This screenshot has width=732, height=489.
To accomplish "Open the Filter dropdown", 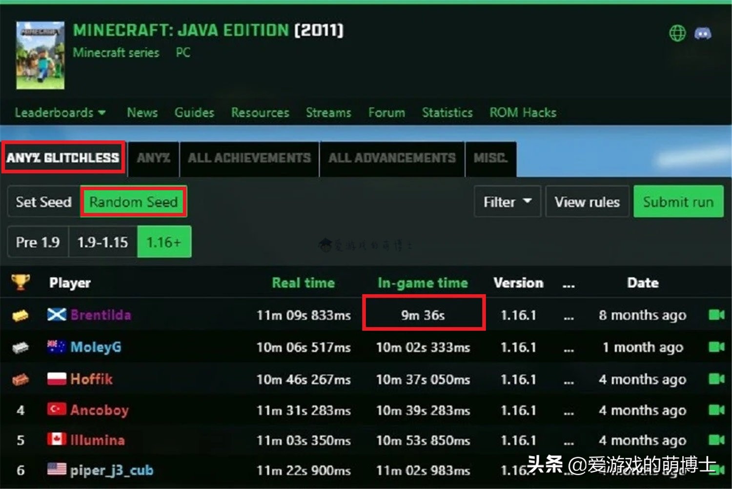I will coord(507,202).
